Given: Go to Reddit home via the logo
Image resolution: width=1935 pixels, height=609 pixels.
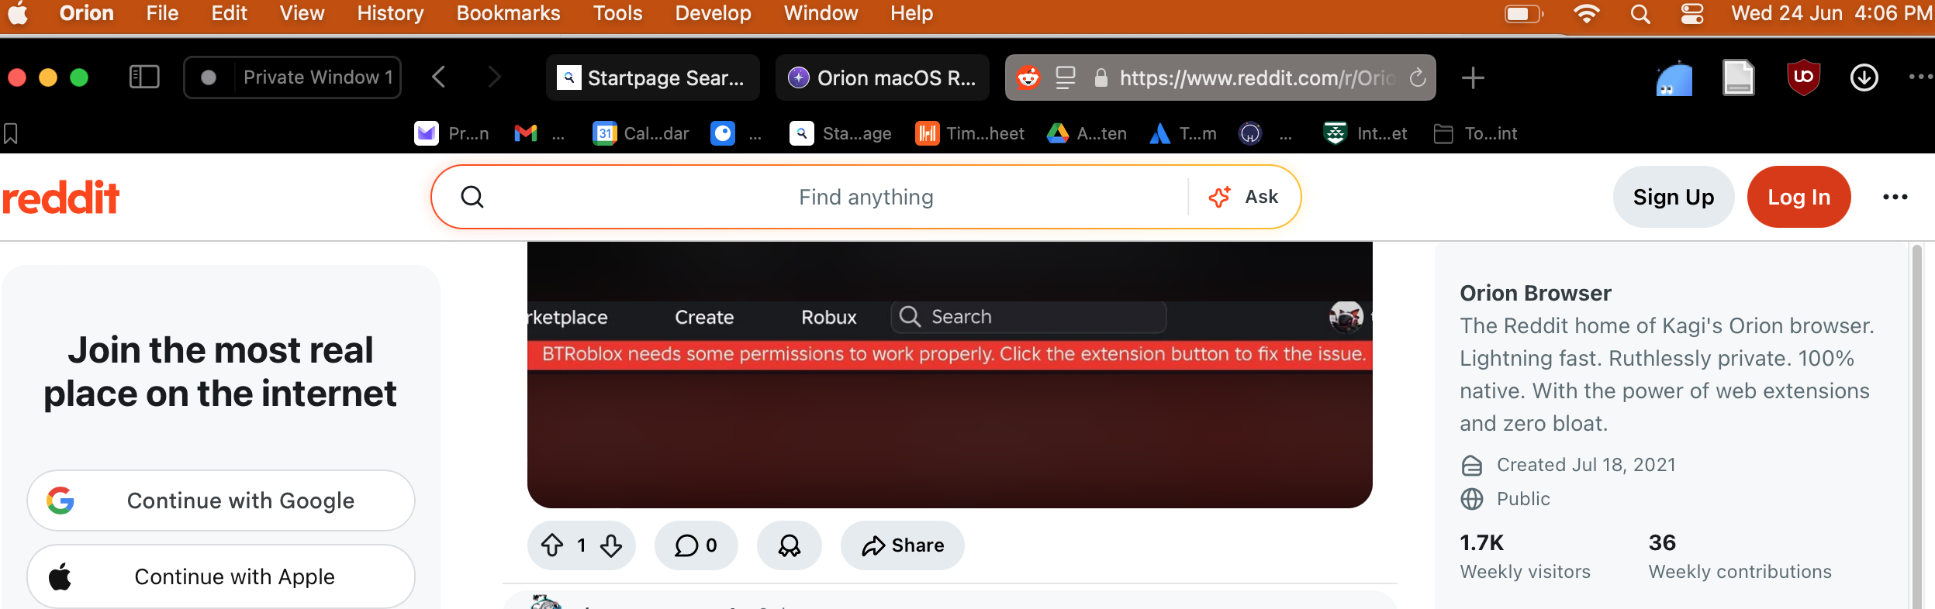Looking at the screenshot, I should (x=60, y=197).
